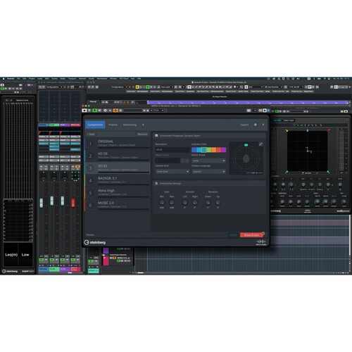
Task: Click the help question mark icon
Action: pos(263,125)
